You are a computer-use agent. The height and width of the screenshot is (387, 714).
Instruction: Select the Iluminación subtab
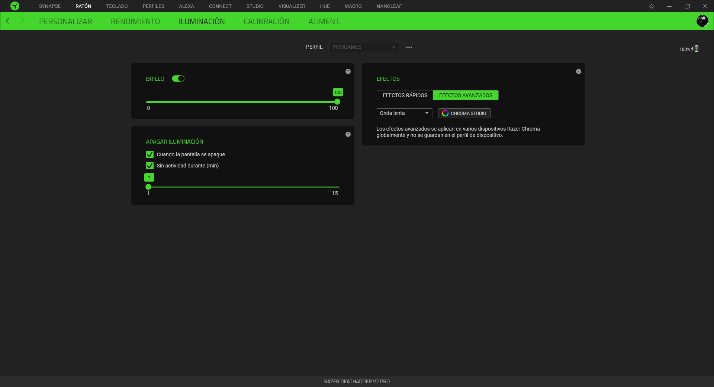click(202, 22)
